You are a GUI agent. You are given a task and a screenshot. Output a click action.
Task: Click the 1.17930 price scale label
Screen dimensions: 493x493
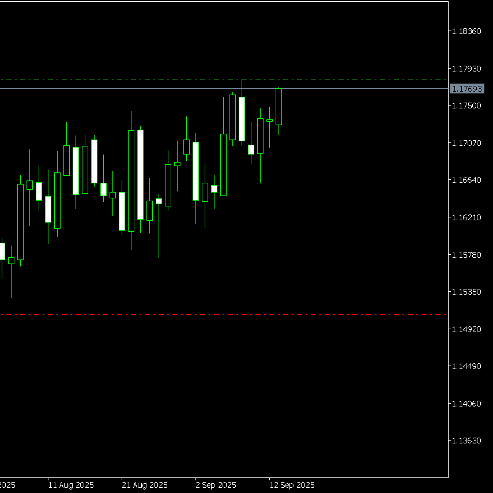[x=466, y=69]
